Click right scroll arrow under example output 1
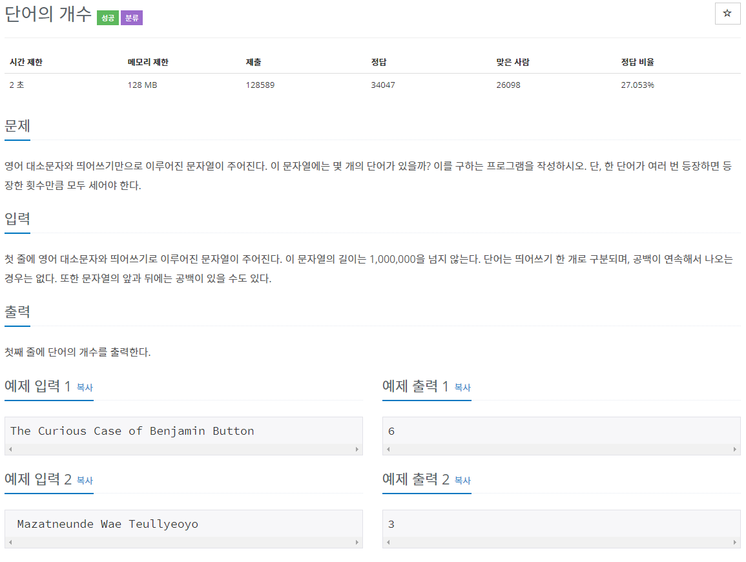Screen dimensions: 746x562 pyautogui.click(x=734, y=449)
